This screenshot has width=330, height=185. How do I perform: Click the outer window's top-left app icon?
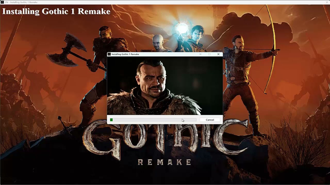pyautogui.click(x=2, y=2)
